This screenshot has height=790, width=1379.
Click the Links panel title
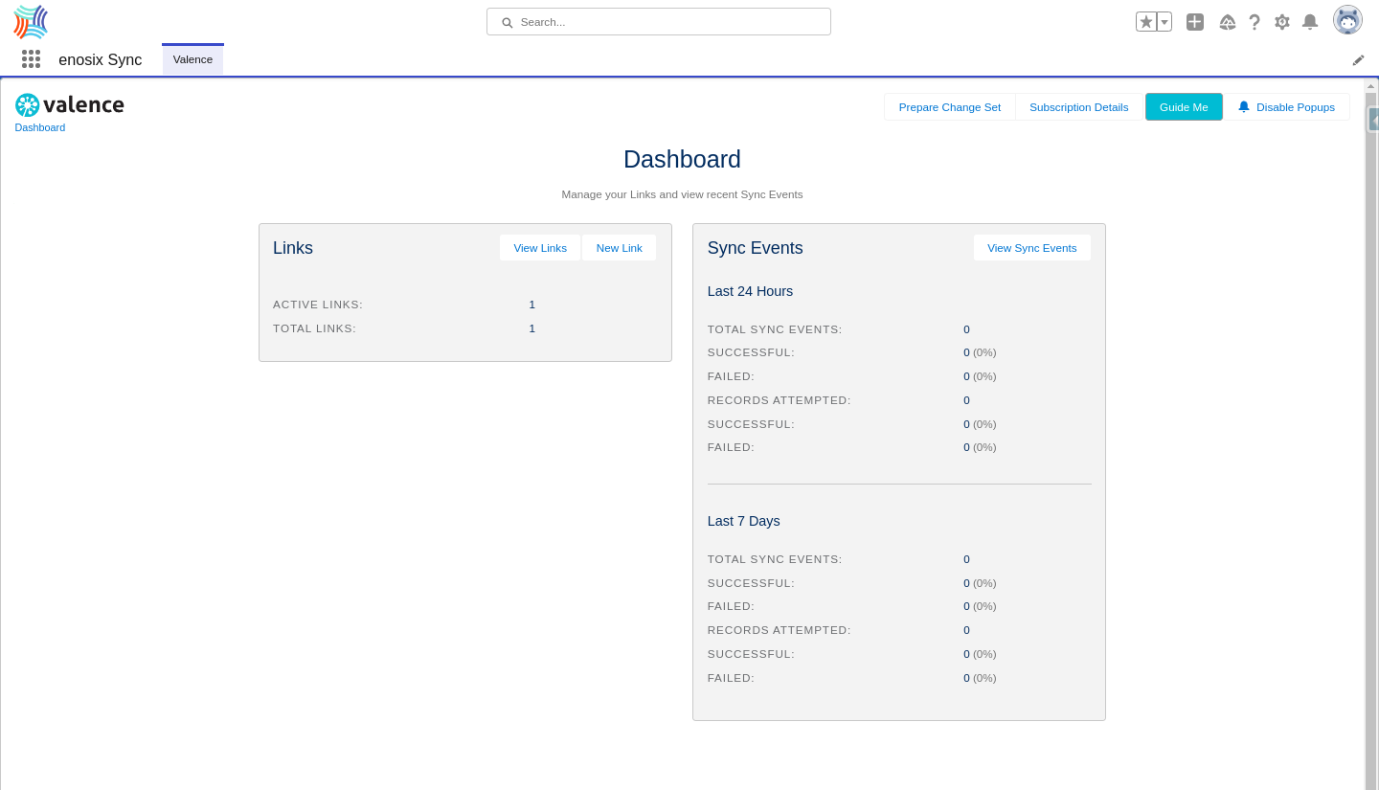(x=293, y=248)
